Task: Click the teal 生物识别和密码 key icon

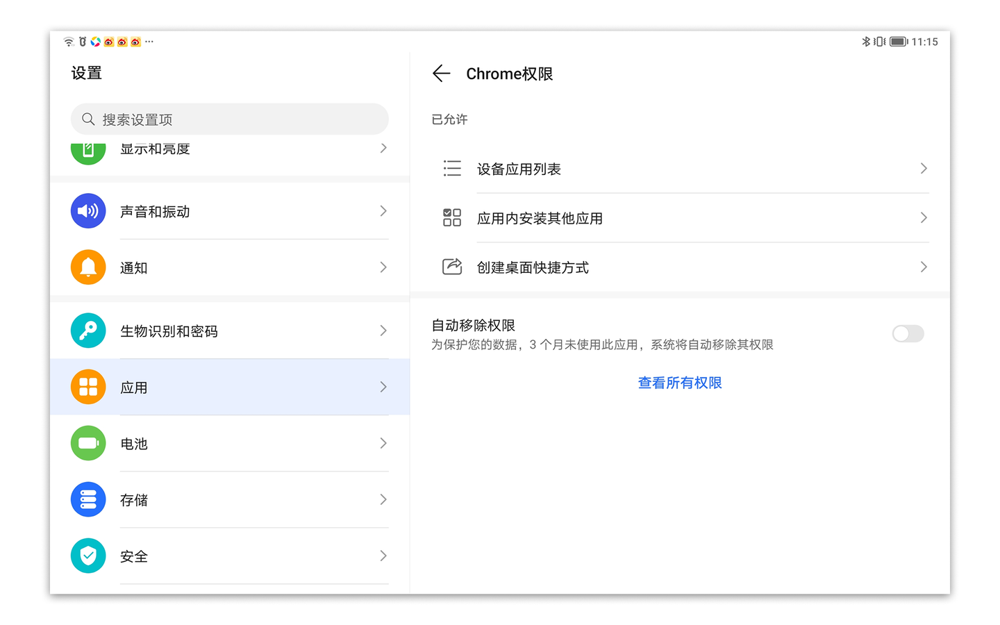Action: coord(88,331)
